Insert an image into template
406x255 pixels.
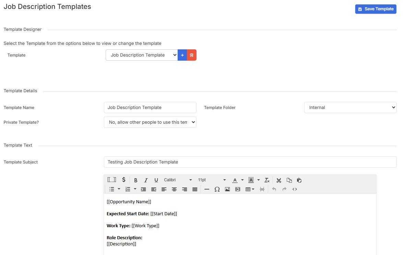tap(227, 189)
